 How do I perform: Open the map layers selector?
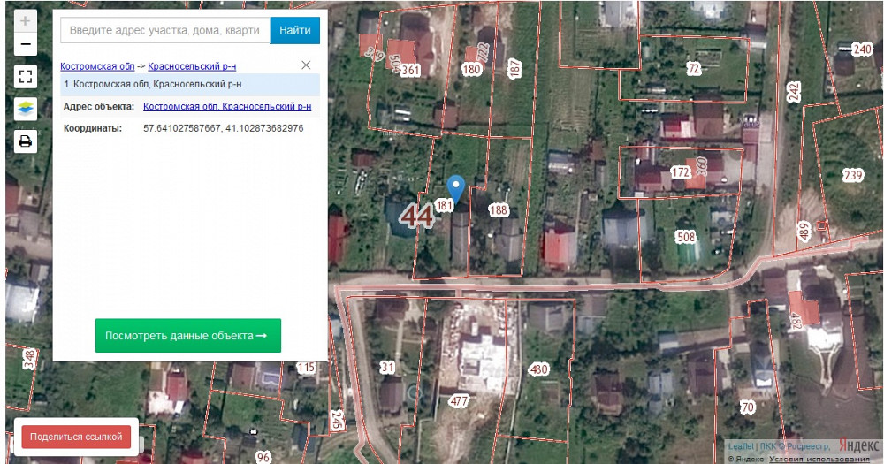point(26,109)
